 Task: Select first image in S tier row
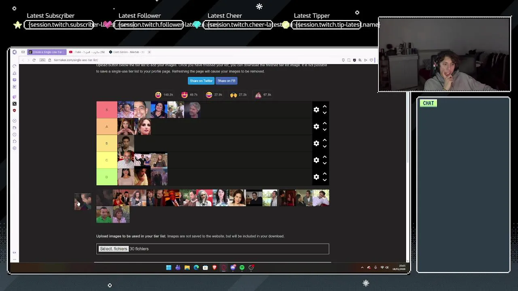pos(125,110)
